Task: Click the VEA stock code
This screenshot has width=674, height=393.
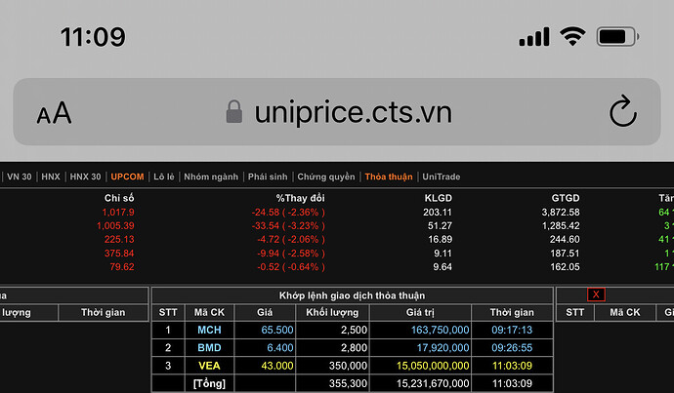Action: (209, 366)
